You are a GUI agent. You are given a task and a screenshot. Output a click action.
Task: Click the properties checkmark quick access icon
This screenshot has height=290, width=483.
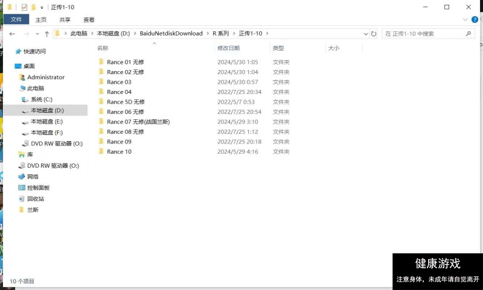pos(24,7)
